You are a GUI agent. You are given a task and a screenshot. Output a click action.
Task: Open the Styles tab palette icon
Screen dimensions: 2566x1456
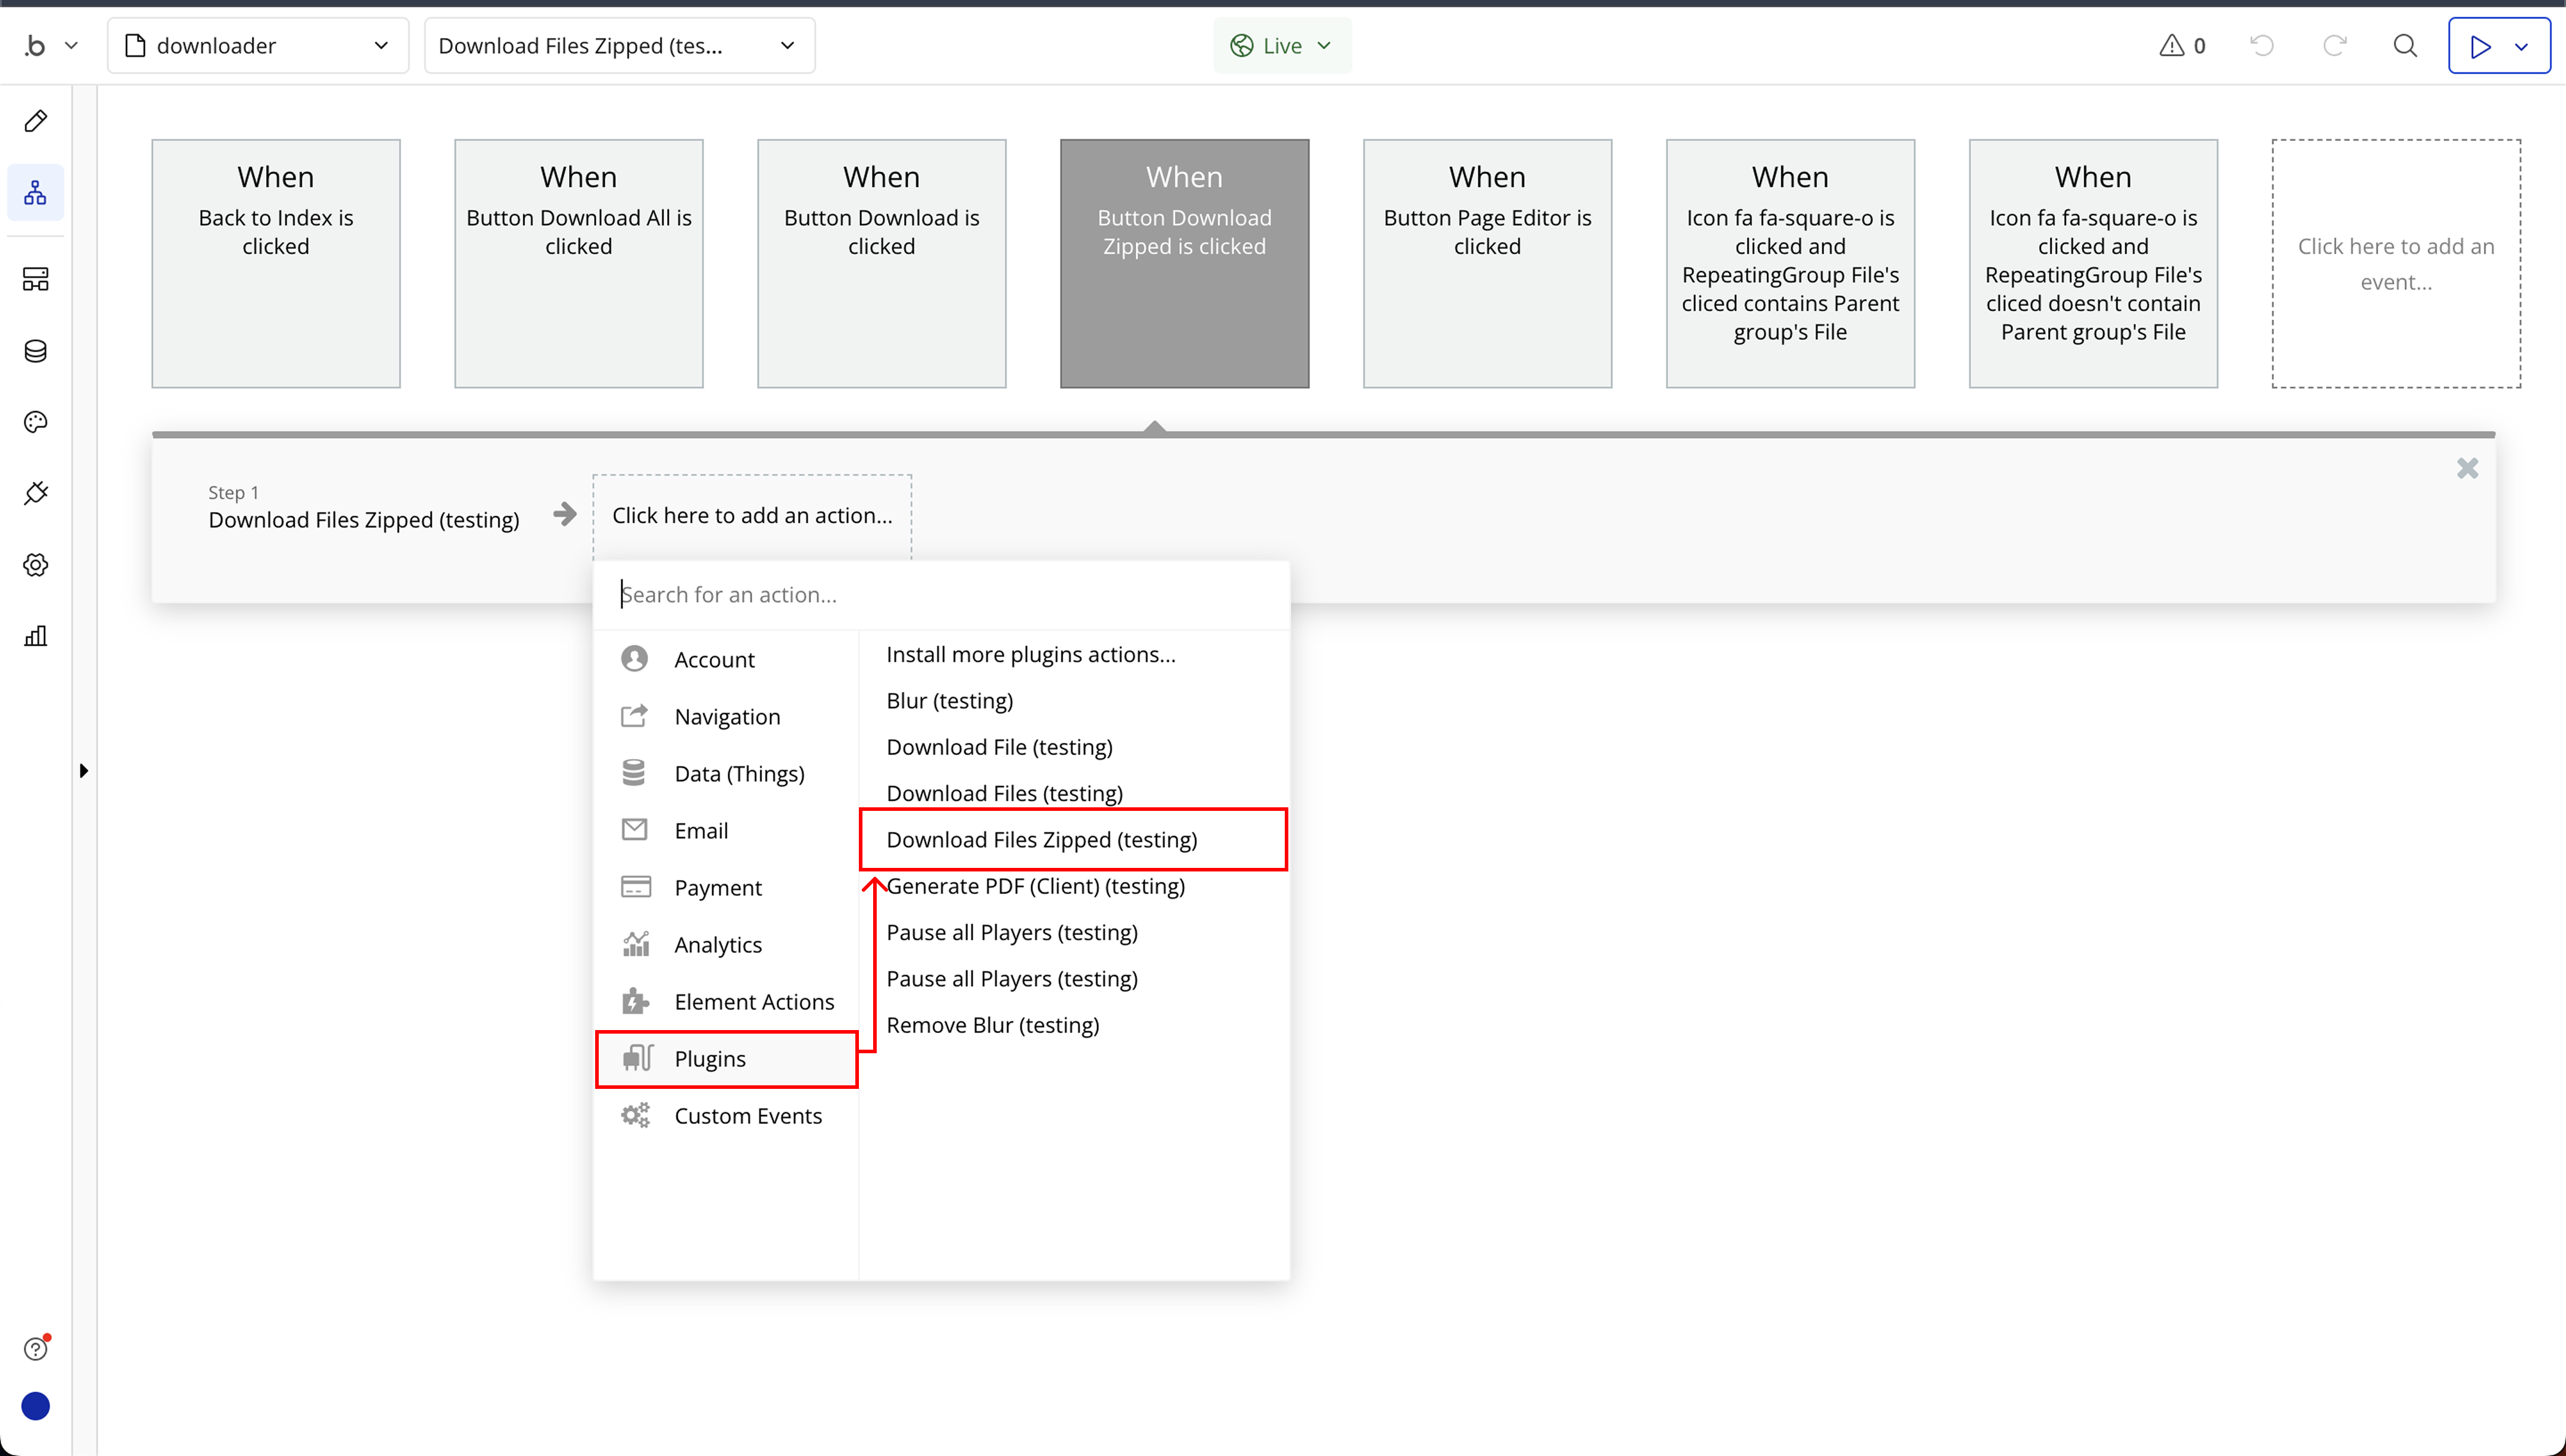[x=36, y=422]
